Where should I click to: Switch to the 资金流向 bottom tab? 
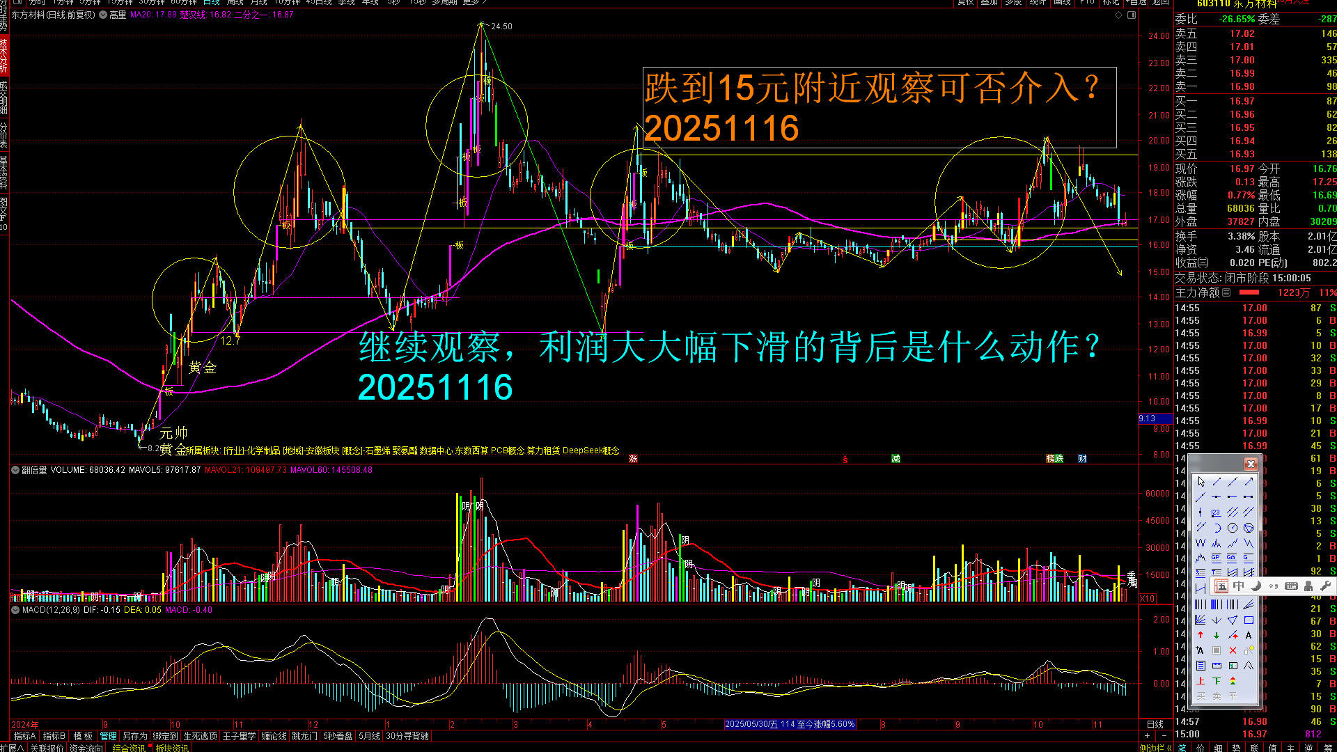pos(86,748)
